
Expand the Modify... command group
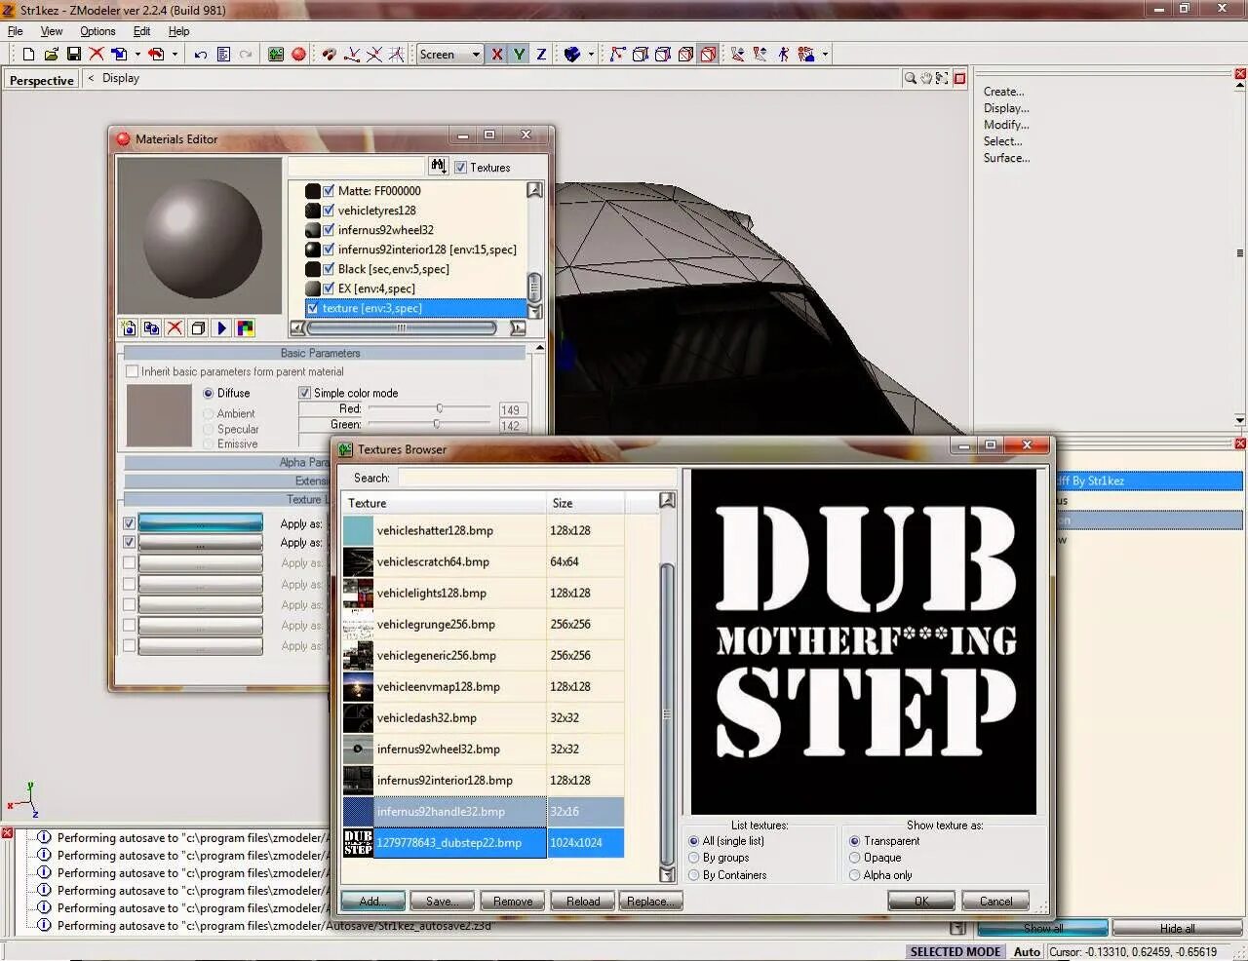click(x=1006, y=125)
